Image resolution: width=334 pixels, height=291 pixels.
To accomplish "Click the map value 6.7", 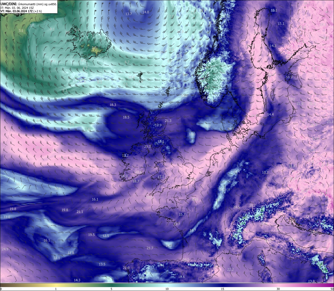I will 127,62.
